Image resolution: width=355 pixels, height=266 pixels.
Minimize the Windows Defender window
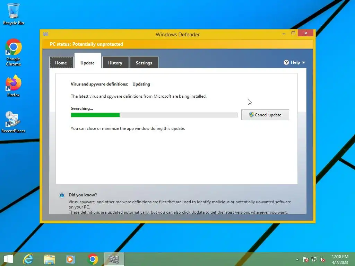[x=284, y=34]
